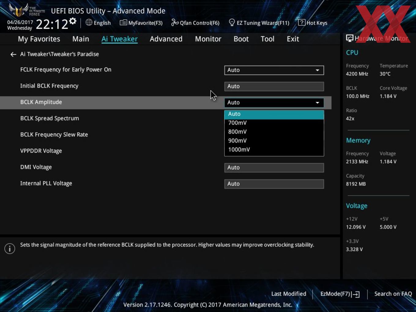Click Initial BCLK Frequency input field
Screen dimensions: 416x312
pyautogui.click(x=274, y=87)
